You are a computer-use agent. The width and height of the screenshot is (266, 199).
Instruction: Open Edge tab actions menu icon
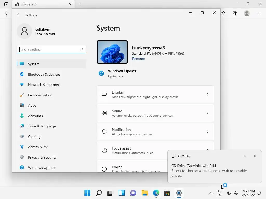click(x=6, y=4)
